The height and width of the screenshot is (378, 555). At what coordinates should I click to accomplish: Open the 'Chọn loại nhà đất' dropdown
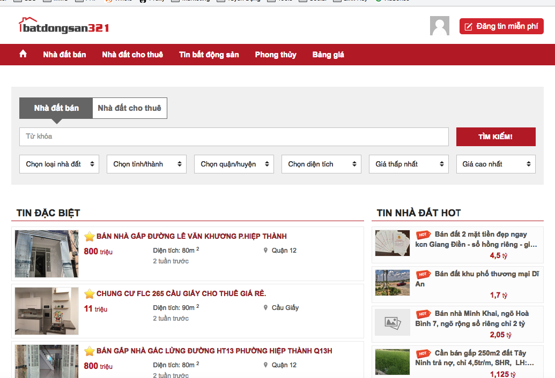[59, 164]
